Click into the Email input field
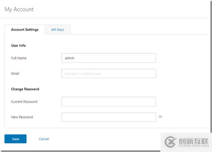 point(108,73)
